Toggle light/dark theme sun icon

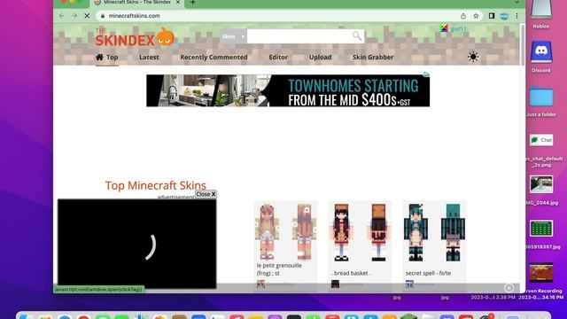[x=473, y=57]
